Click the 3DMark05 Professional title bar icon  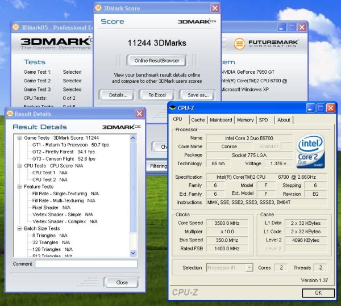[16, 27]
